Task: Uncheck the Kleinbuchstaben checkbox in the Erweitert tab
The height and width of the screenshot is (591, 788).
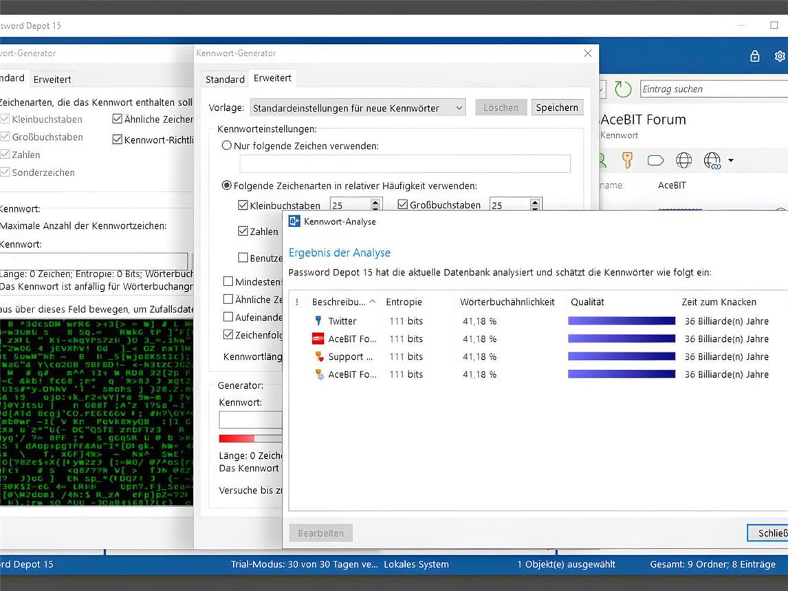Action: 243,205
